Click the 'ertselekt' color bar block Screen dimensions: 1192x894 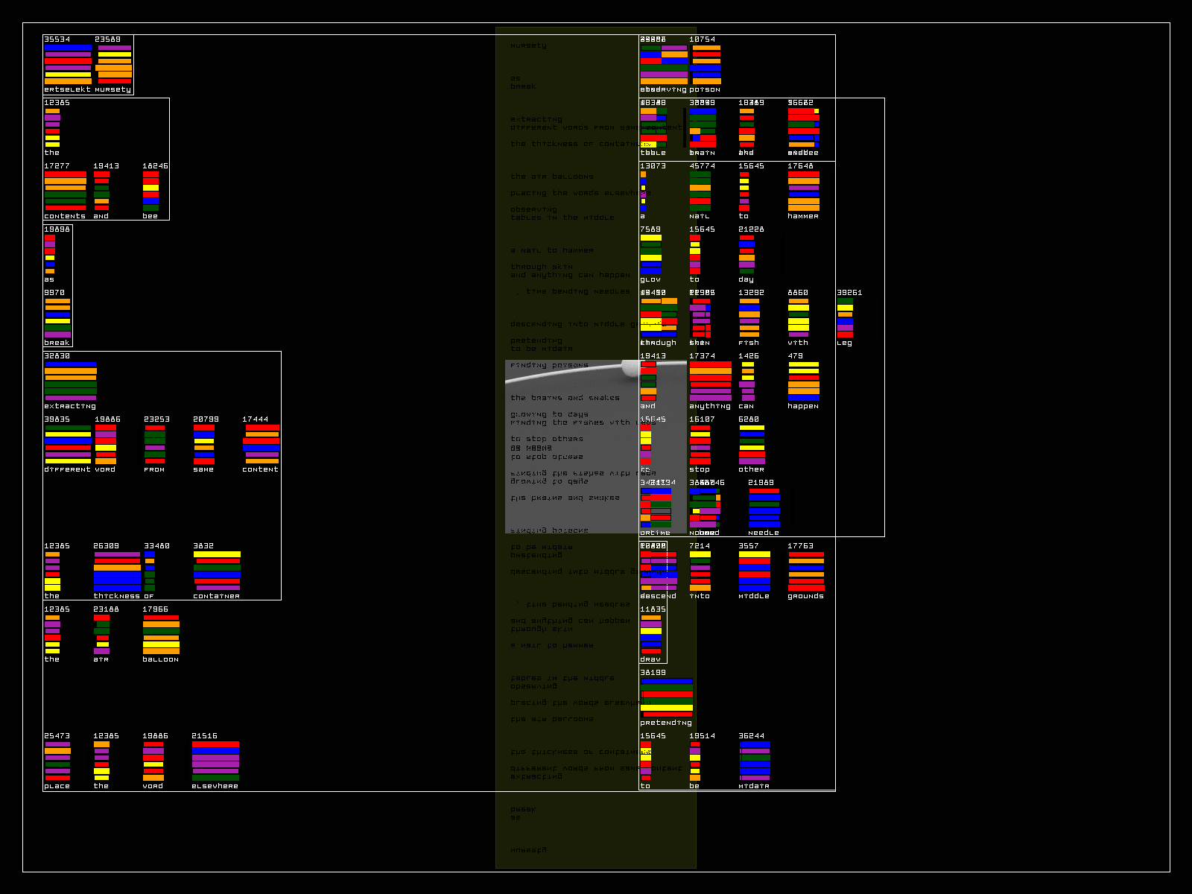[68, 64]
